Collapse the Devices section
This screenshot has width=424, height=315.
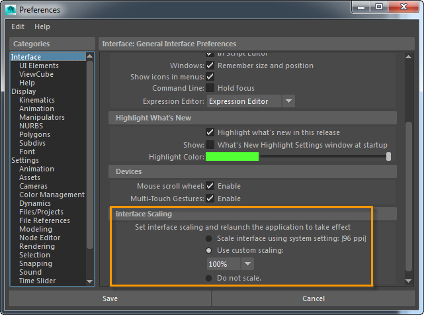(x=253, y=171)
